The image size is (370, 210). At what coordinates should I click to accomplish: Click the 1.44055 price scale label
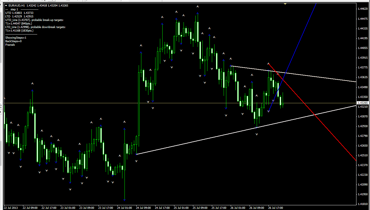[x=363, y=48]
